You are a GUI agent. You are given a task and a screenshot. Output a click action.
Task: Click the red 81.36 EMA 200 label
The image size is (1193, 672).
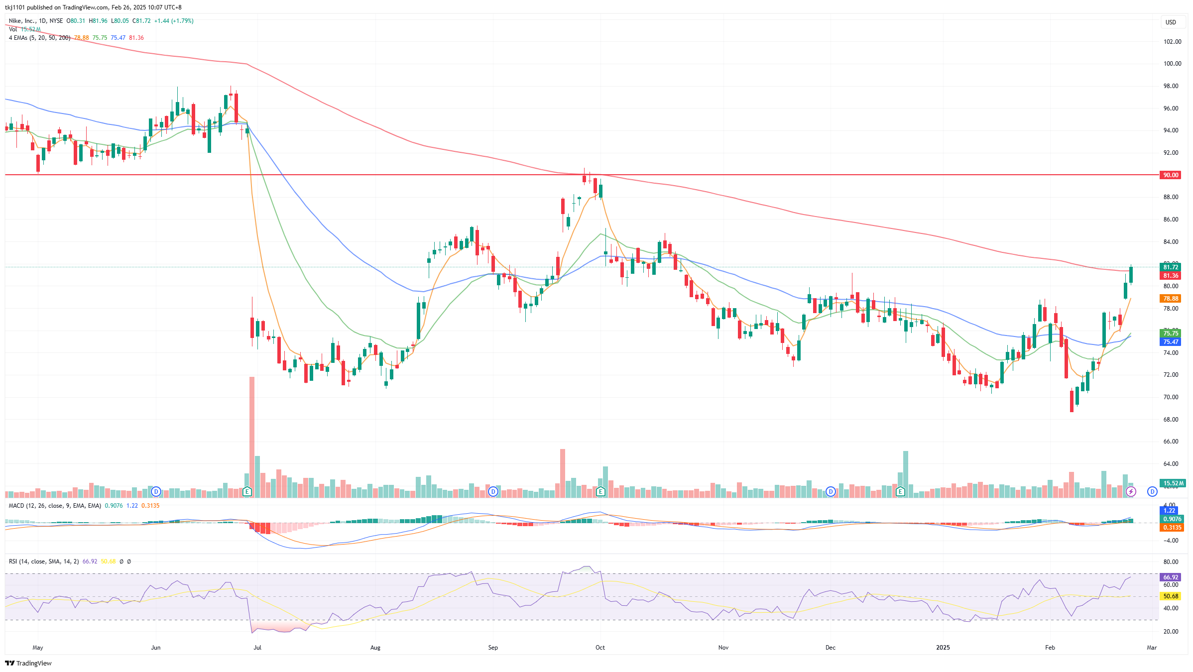1171,276
